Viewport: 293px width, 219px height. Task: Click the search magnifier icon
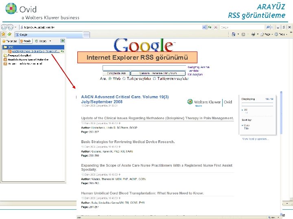click(268, 27)
